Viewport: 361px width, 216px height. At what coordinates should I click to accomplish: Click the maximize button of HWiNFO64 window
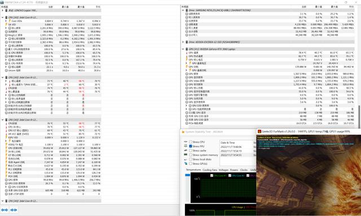346,2
